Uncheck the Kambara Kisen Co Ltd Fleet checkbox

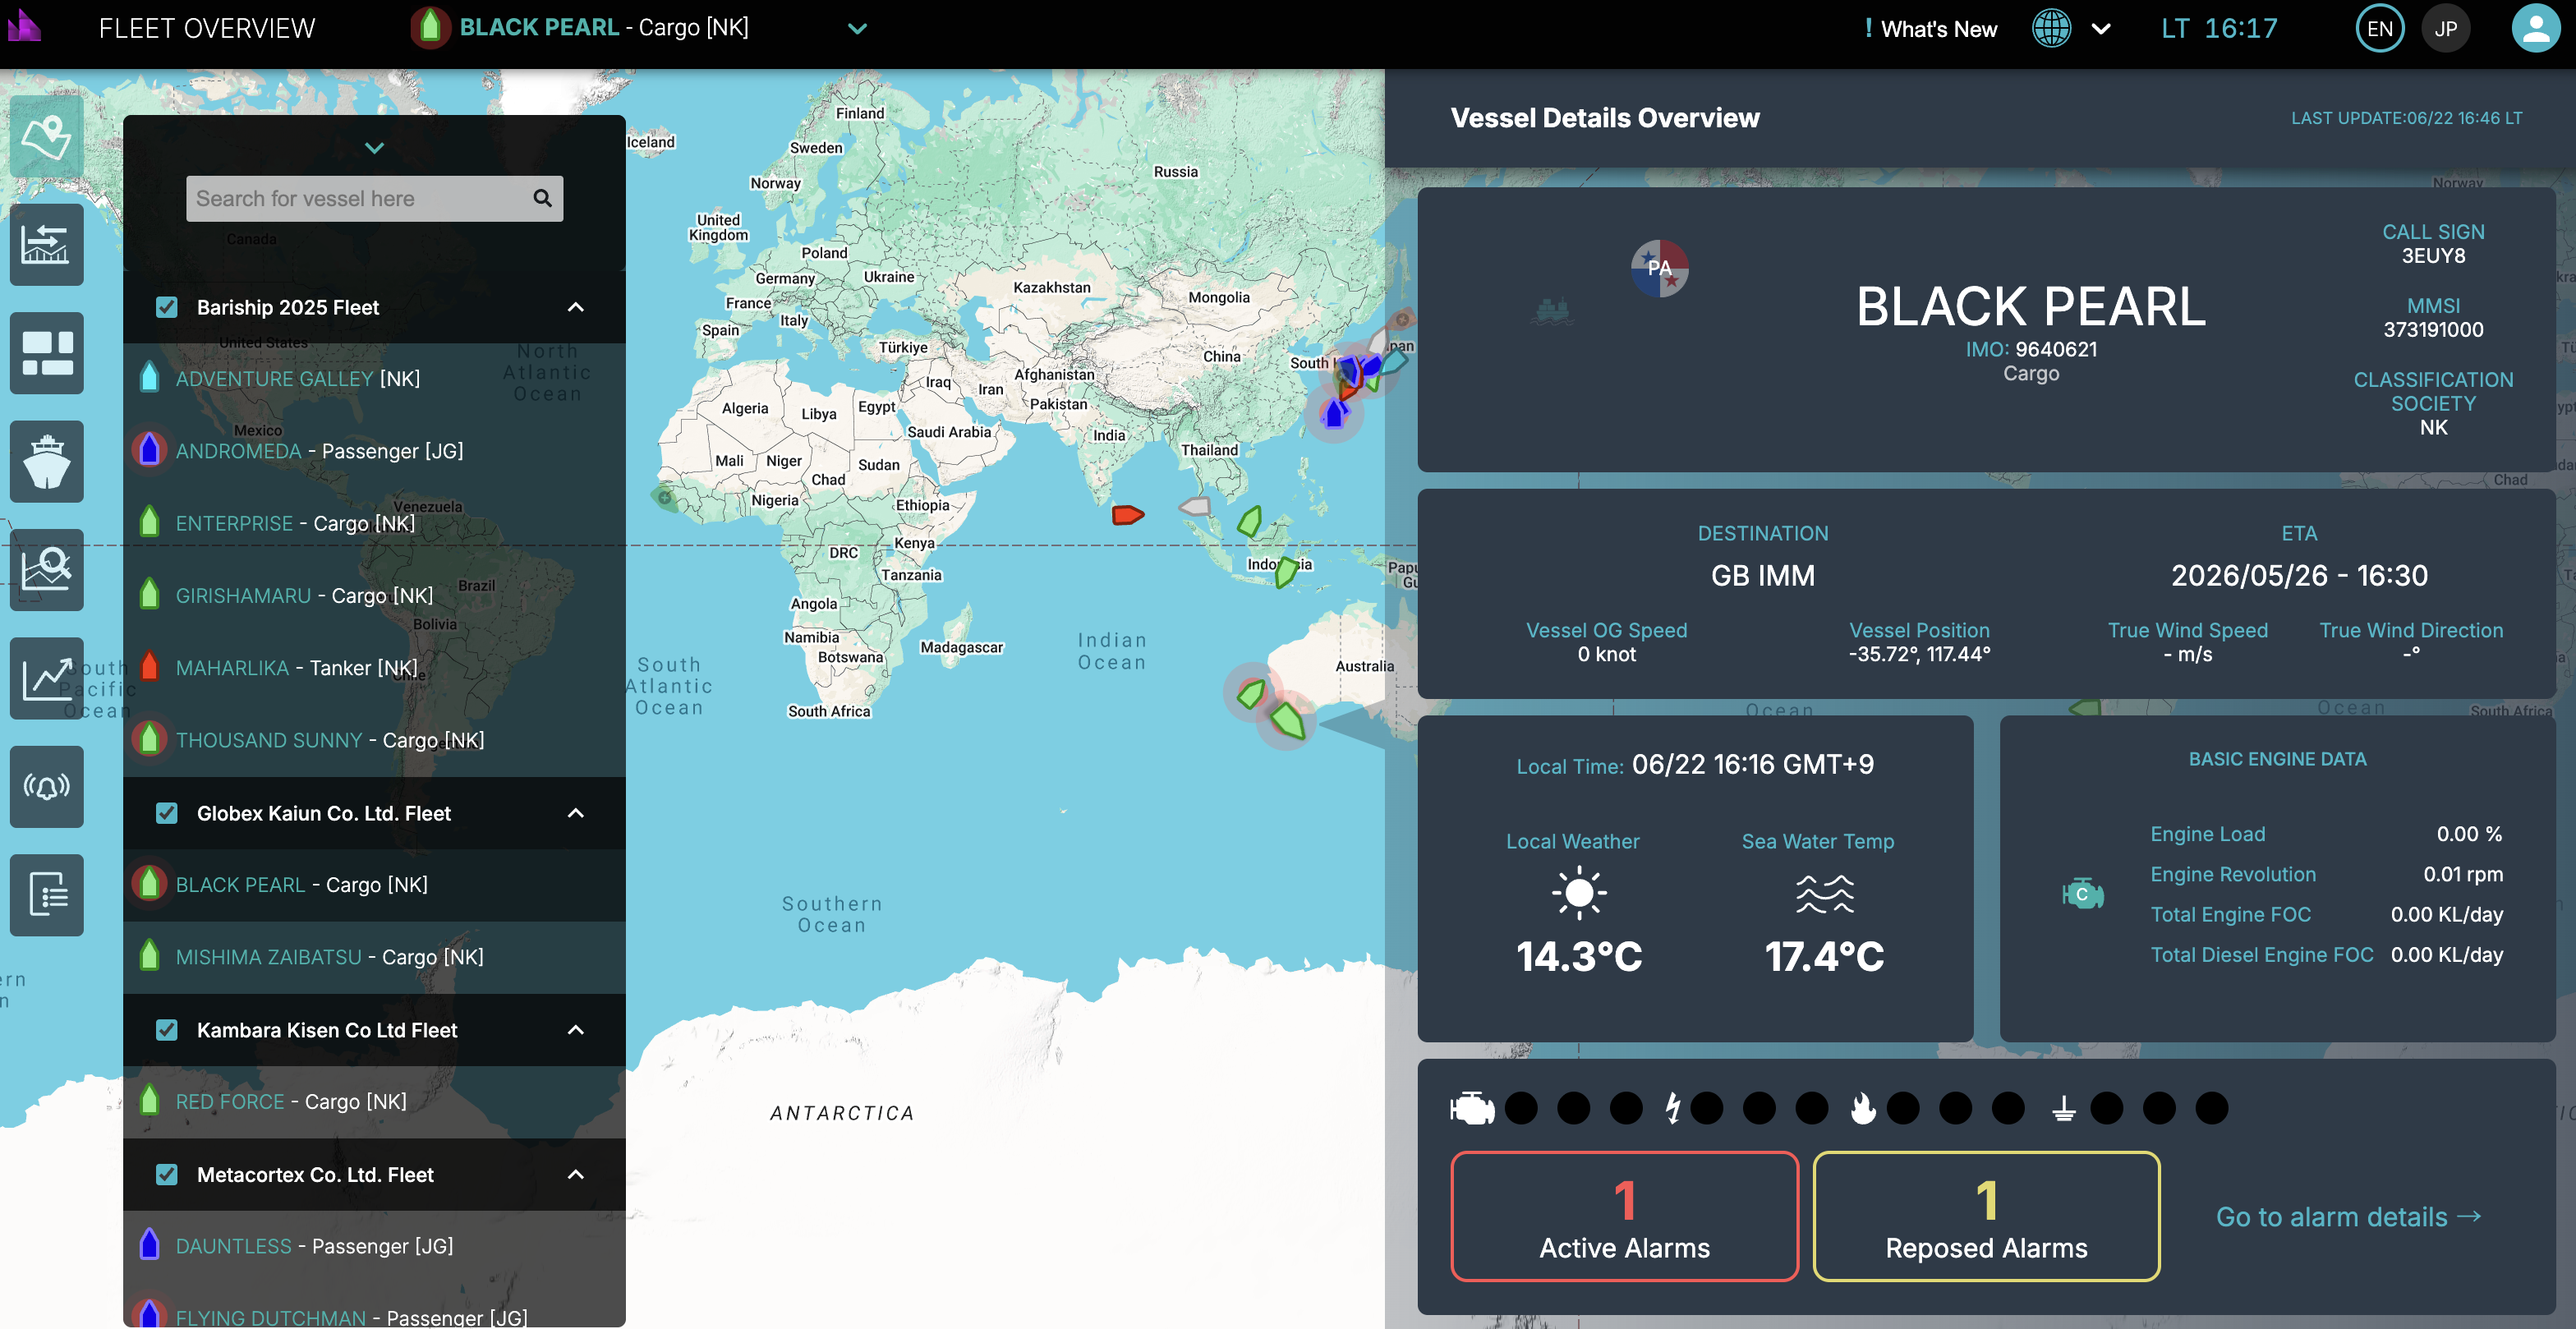(x=167, y=1030)
